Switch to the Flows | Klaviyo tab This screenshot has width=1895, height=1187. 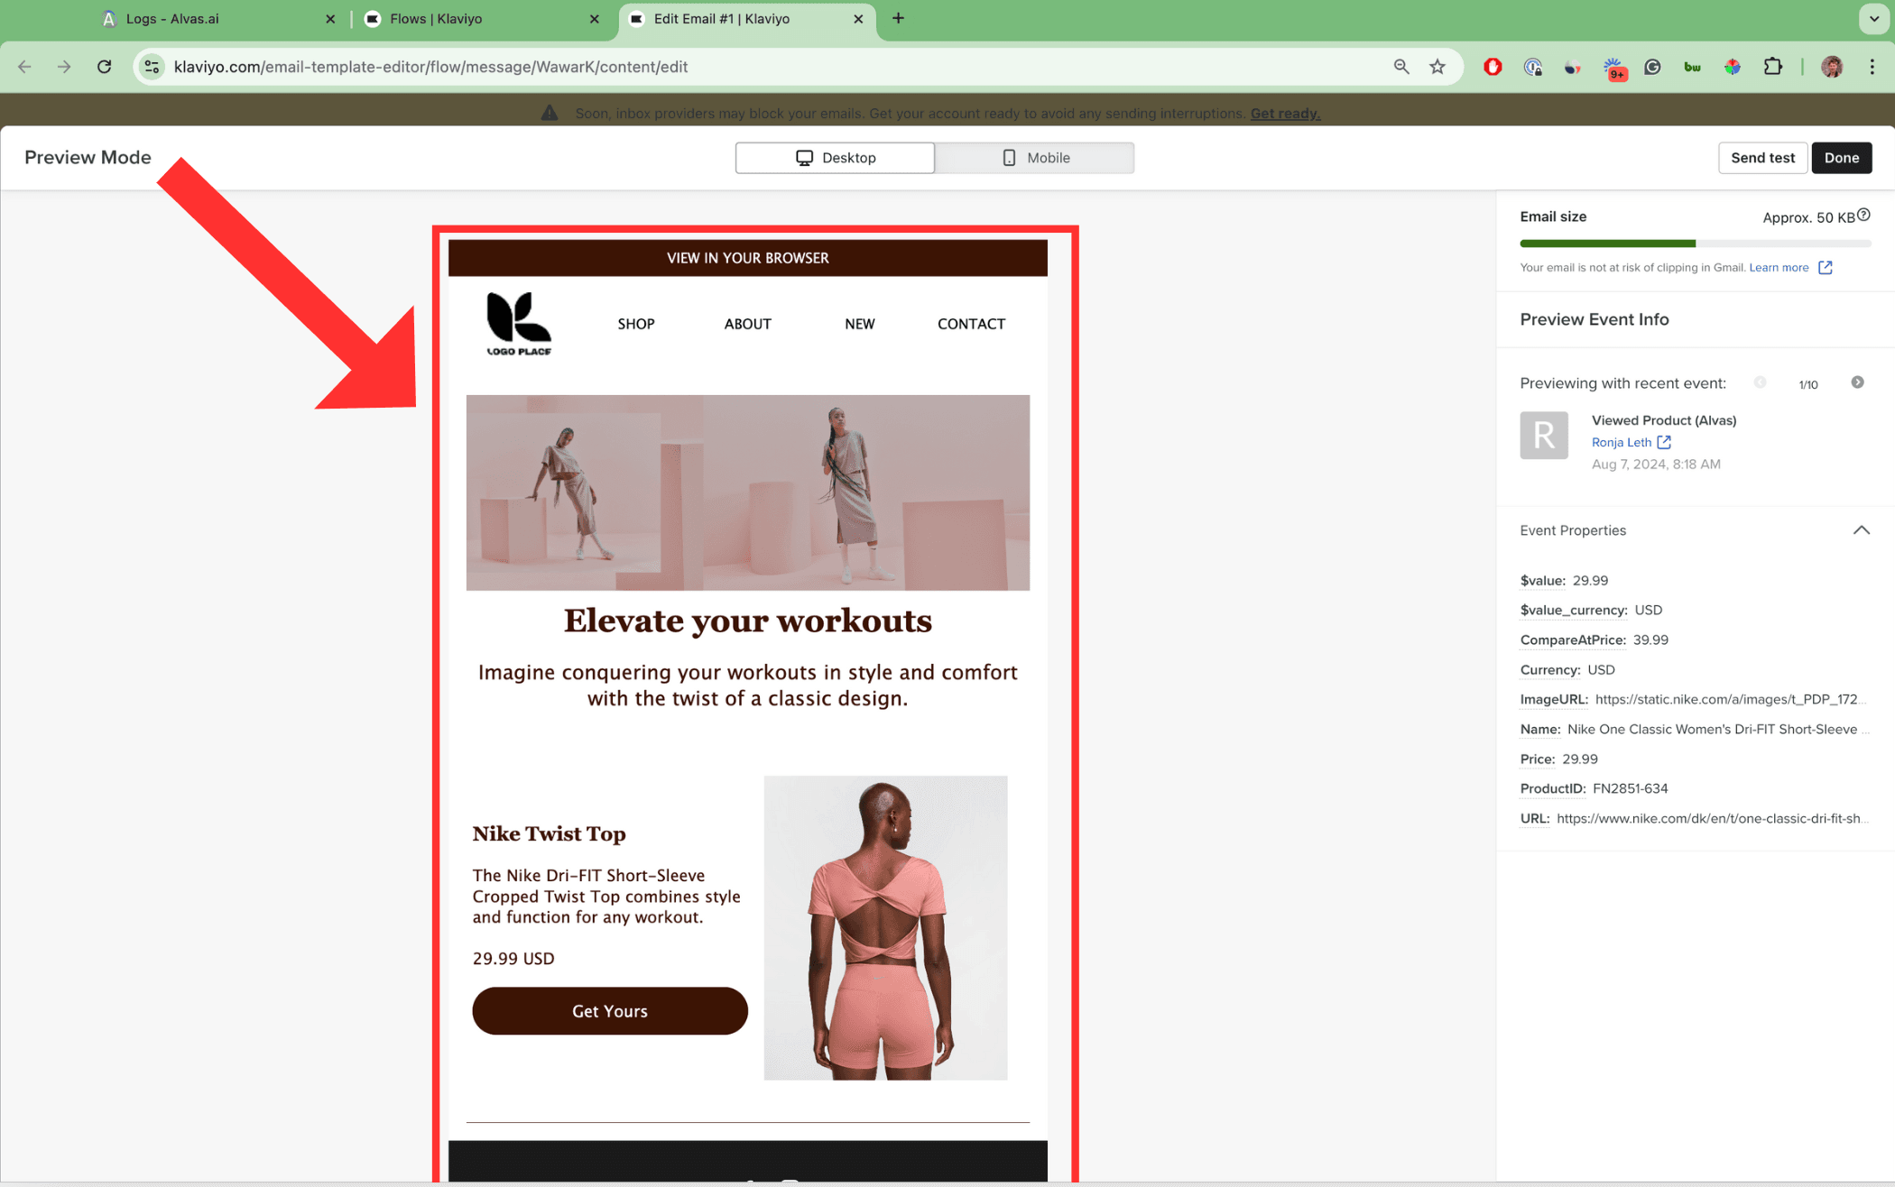pos(480,19)
